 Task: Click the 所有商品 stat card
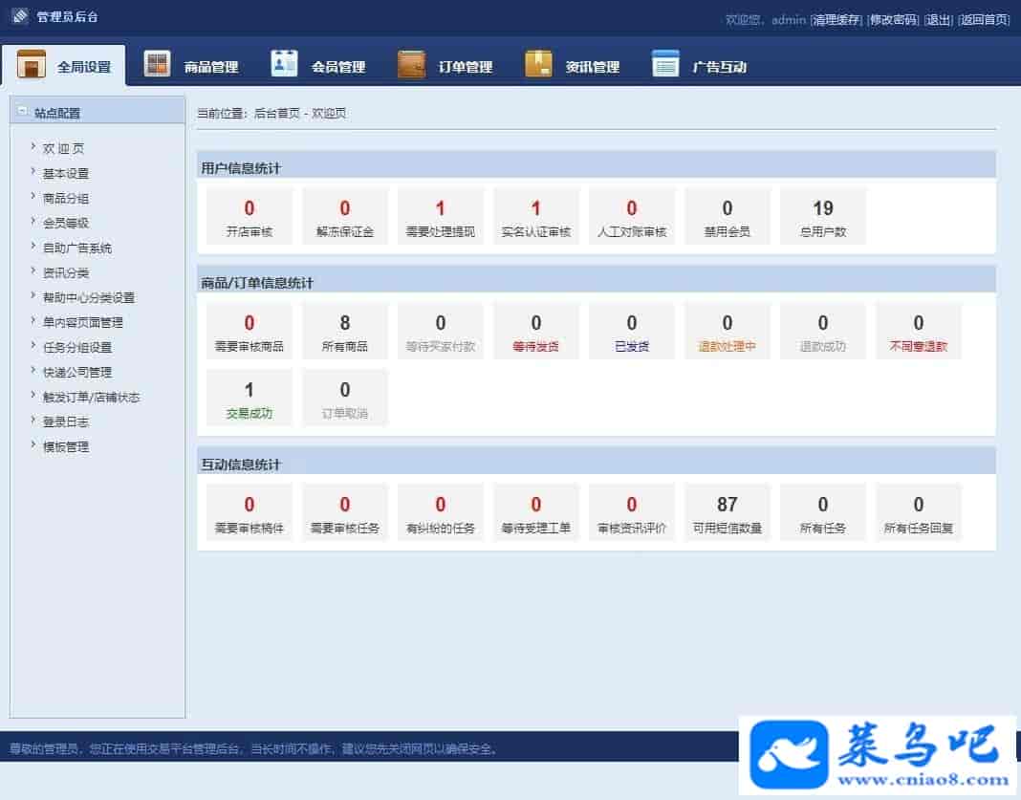pos(345,332)
